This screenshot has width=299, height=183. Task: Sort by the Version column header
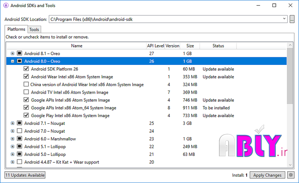click(172, 46)
